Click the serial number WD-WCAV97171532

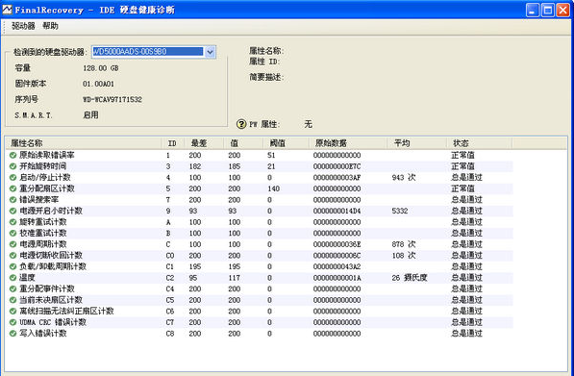[x=112, y=100]
